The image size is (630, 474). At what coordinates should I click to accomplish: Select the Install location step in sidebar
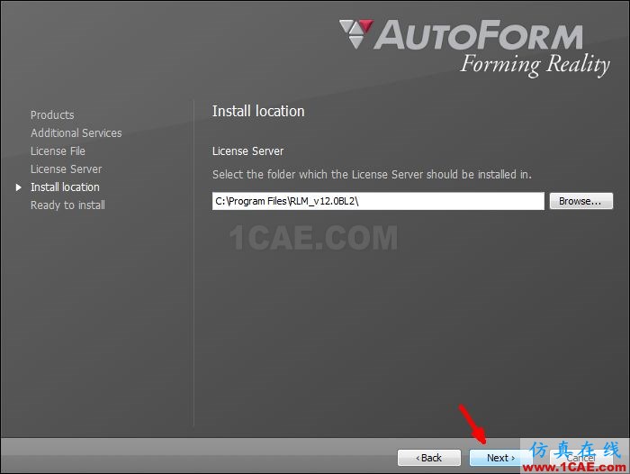pos(65,187)
